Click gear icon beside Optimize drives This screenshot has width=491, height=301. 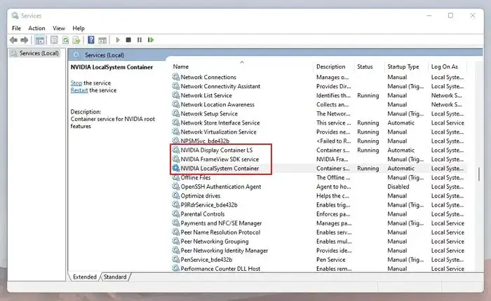point(175,196)
